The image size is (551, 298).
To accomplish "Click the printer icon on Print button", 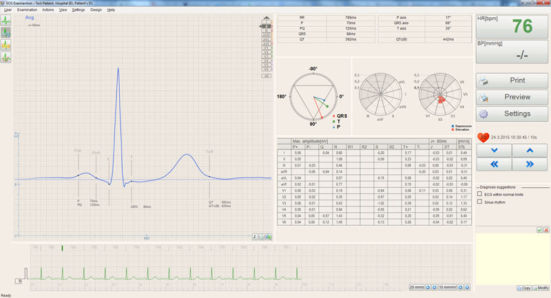I will click(484, 81).
